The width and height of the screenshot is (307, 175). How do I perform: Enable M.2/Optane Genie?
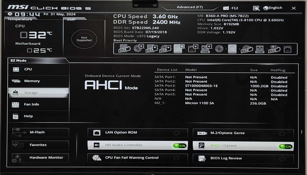point(243,134)
